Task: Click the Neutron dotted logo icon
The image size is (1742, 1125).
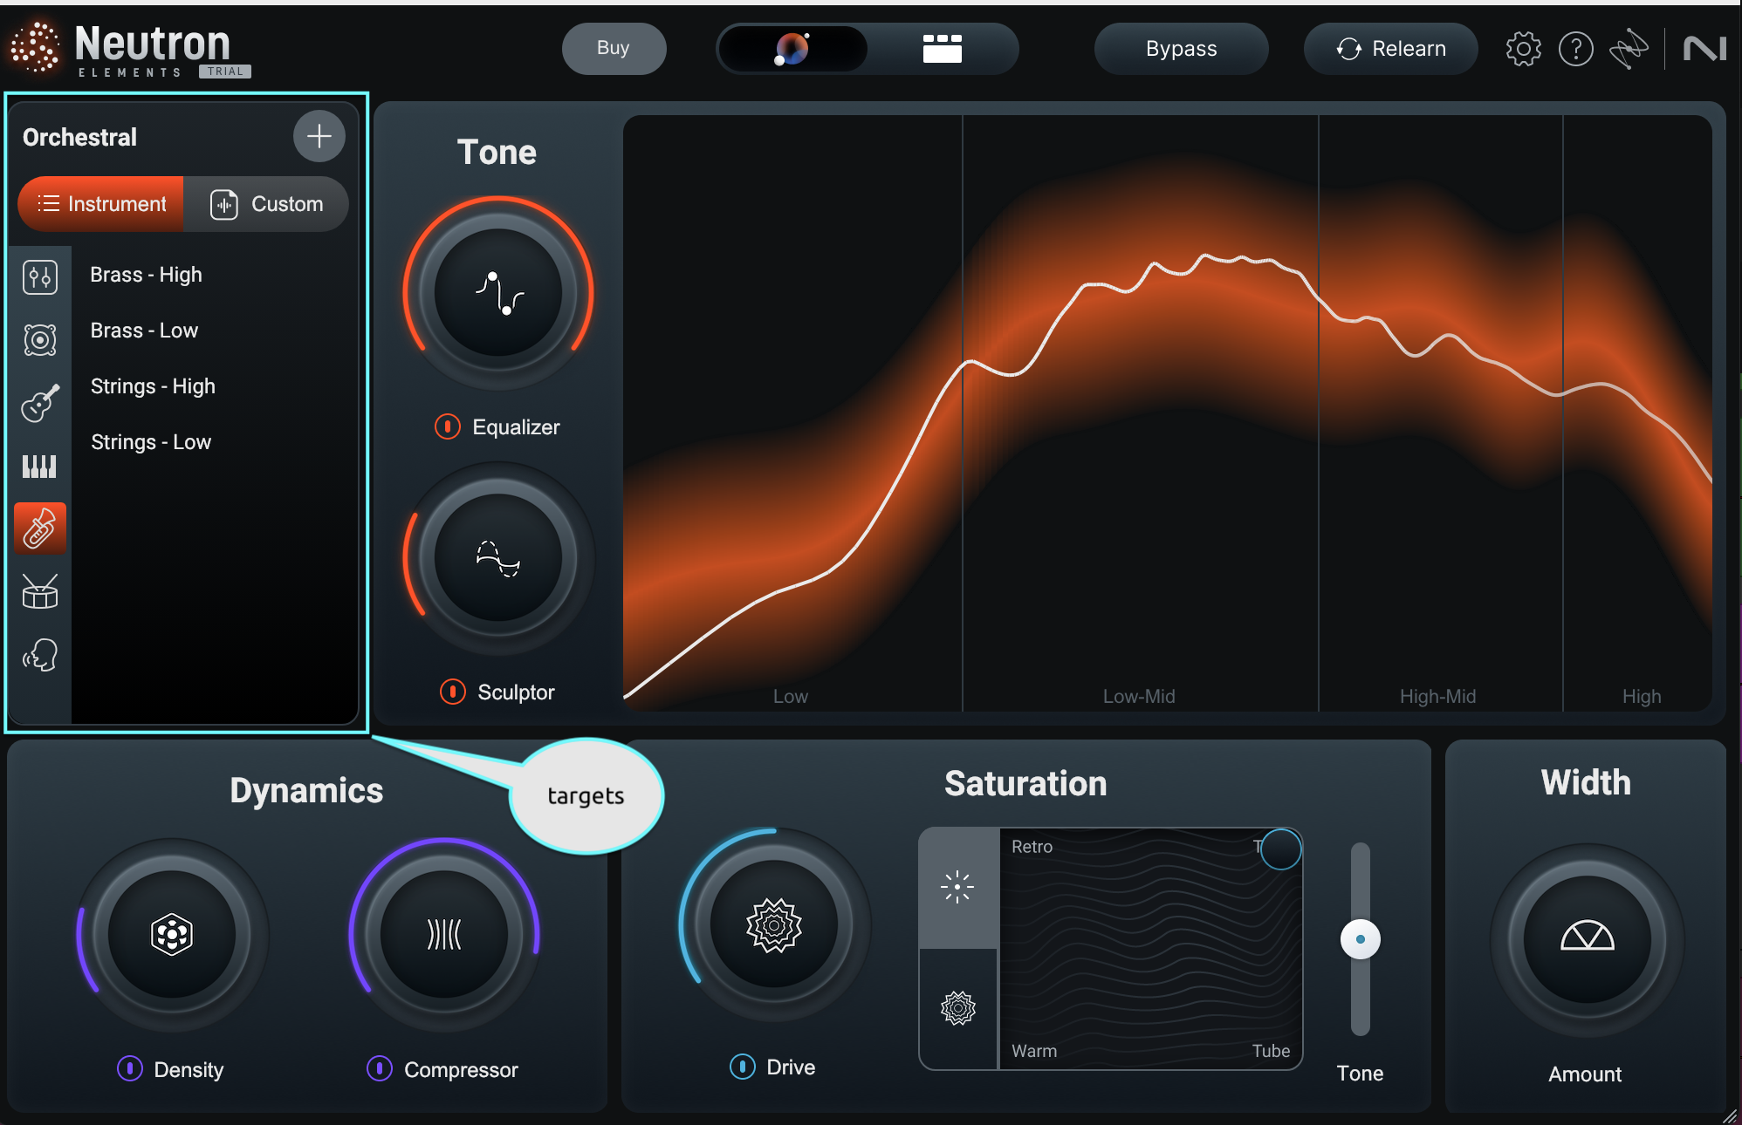Action: [x=35, y=46]
